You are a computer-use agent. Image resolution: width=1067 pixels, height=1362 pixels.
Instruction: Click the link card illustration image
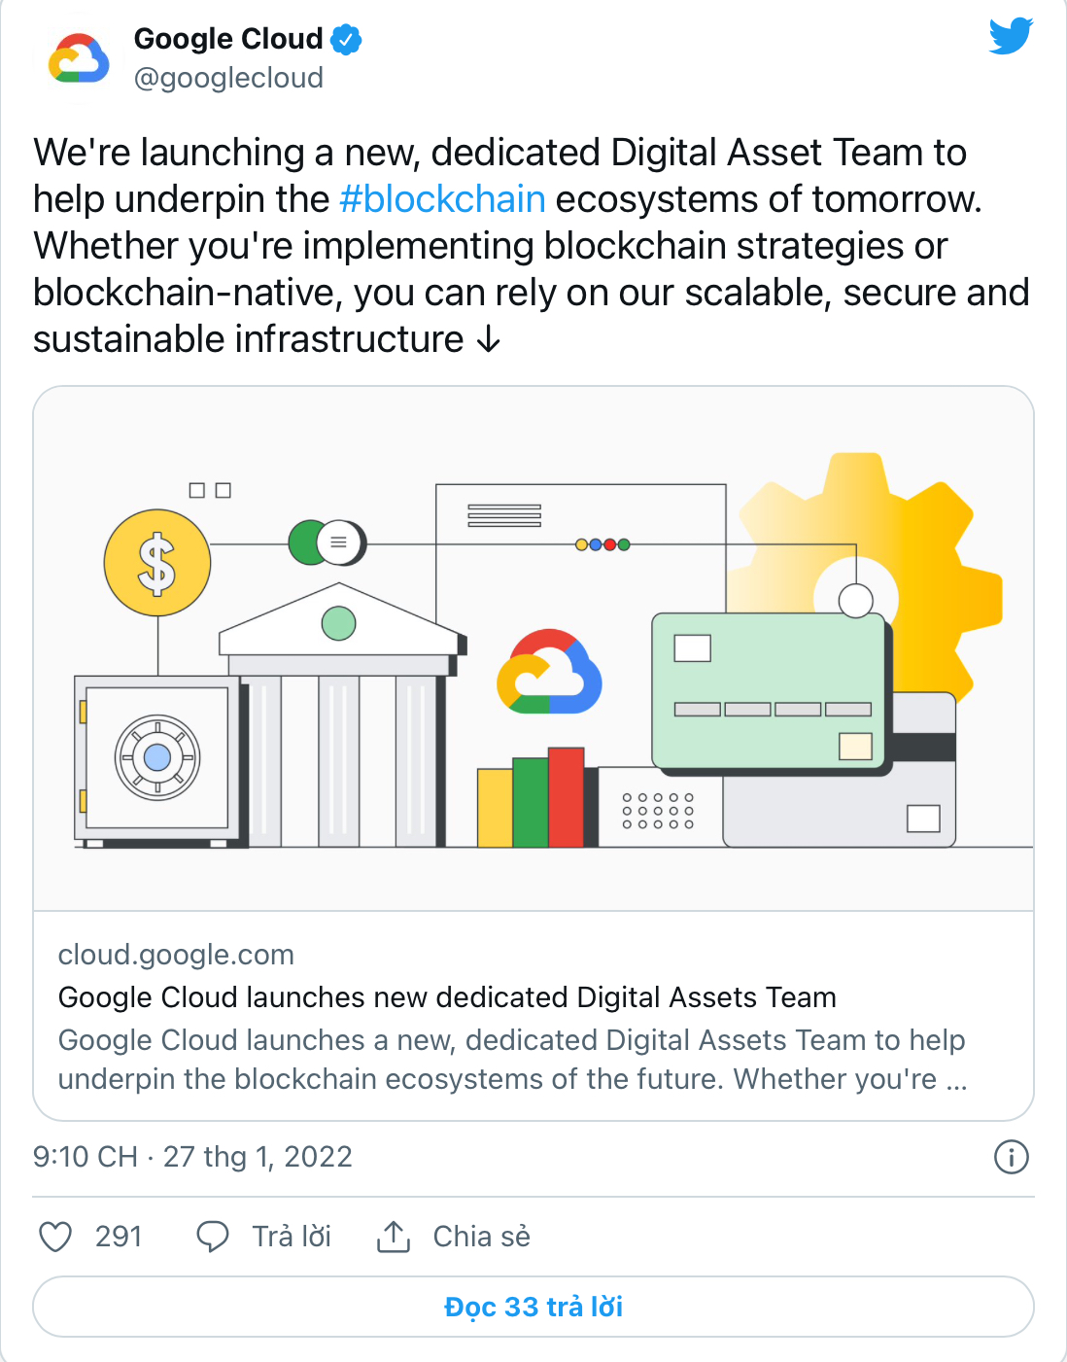click(x=533, y=648)
